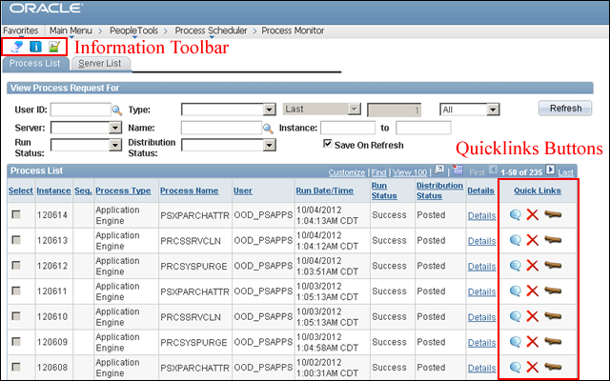The width and height of the screenshot is (610, 381).
Task: Click the popup window icon next to View 100
Action: coord(439,170)
